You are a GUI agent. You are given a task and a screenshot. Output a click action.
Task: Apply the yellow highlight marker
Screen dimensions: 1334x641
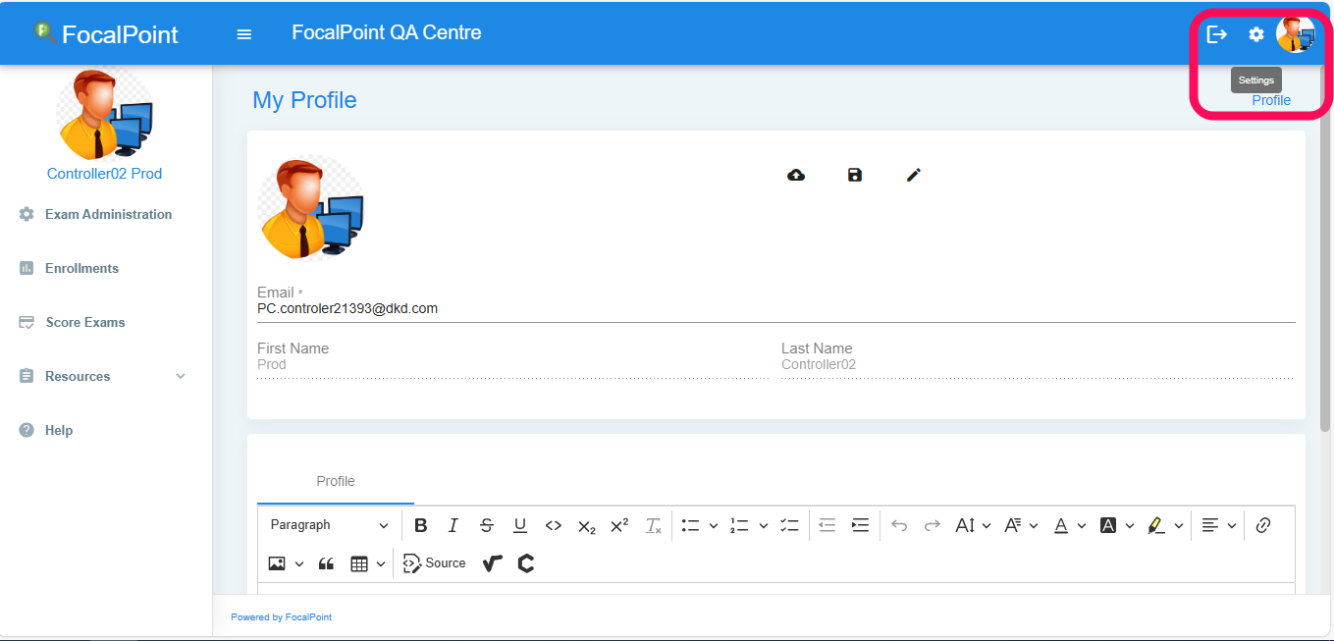pyautogui.click(x=1156, y=525)
